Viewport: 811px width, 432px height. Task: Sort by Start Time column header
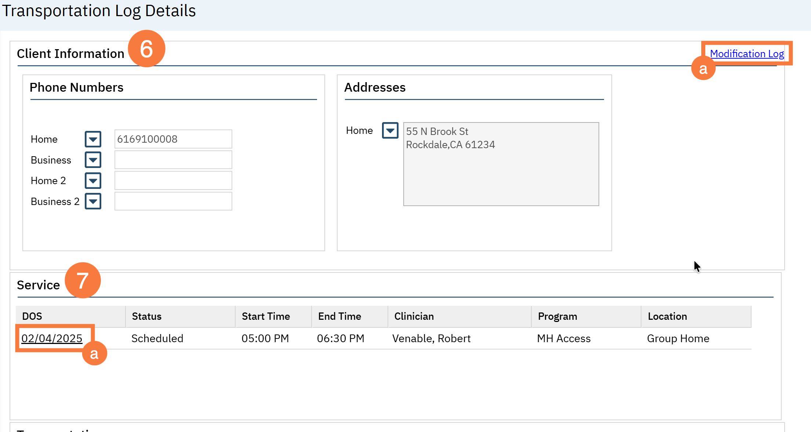266,316
